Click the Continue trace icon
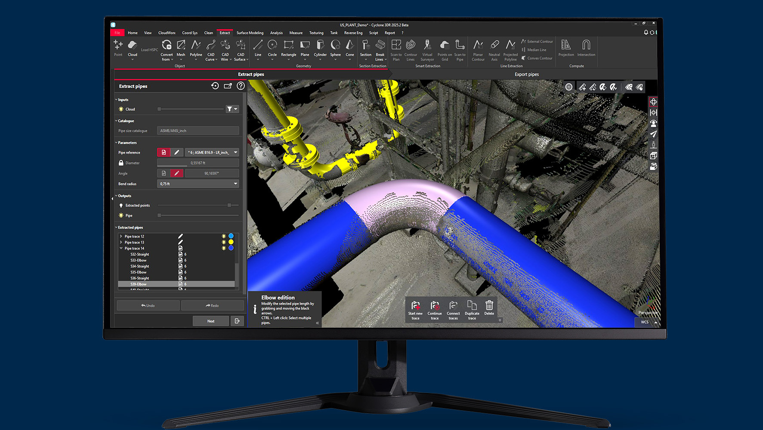This screenshot has height=430, width=763. click(x=435, y=310)
